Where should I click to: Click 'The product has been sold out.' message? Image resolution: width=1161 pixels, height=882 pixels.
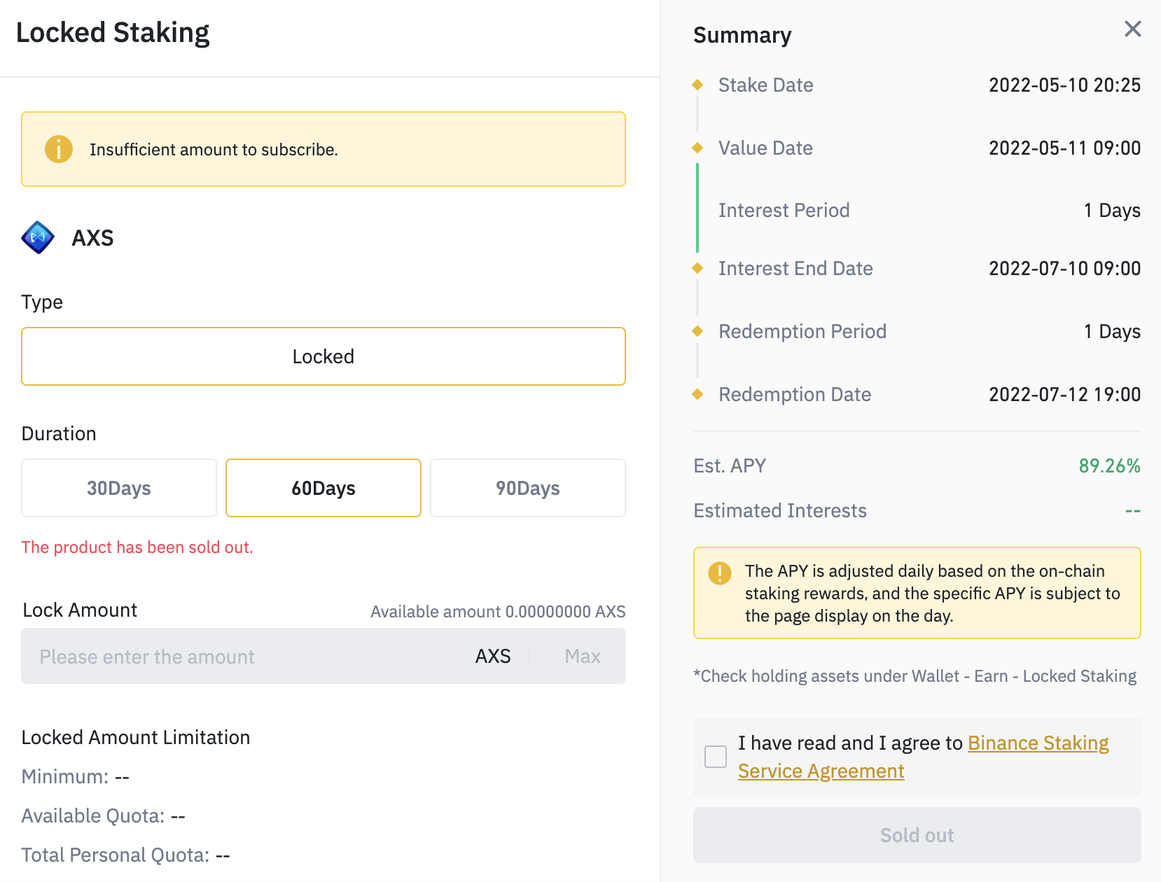click(137, 547)
